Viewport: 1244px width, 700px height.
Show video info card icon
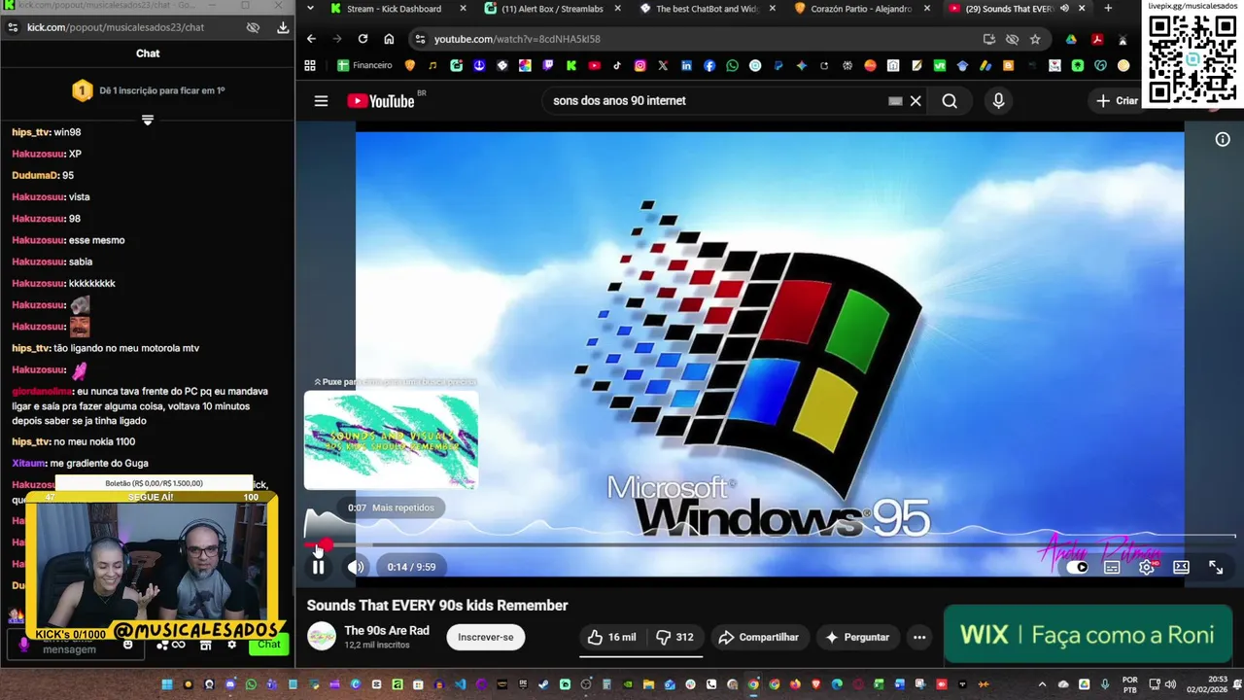point(1223,140)
